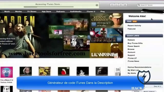Click the See All link
164x92 pixels.
(x=157, y=86)
